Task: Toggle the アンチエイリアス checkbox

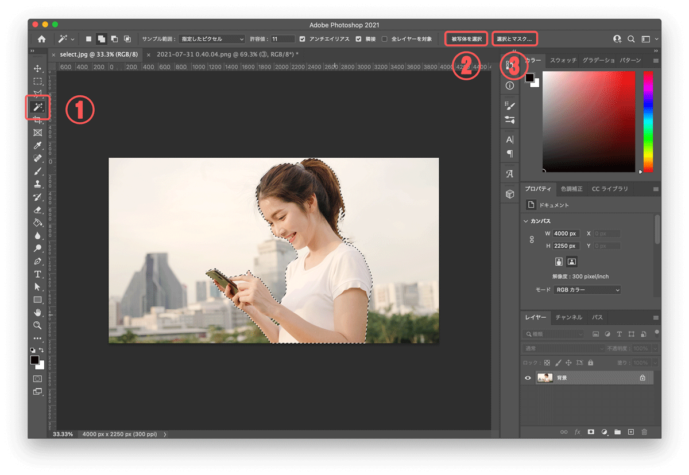Action: [x=303, y=39]
